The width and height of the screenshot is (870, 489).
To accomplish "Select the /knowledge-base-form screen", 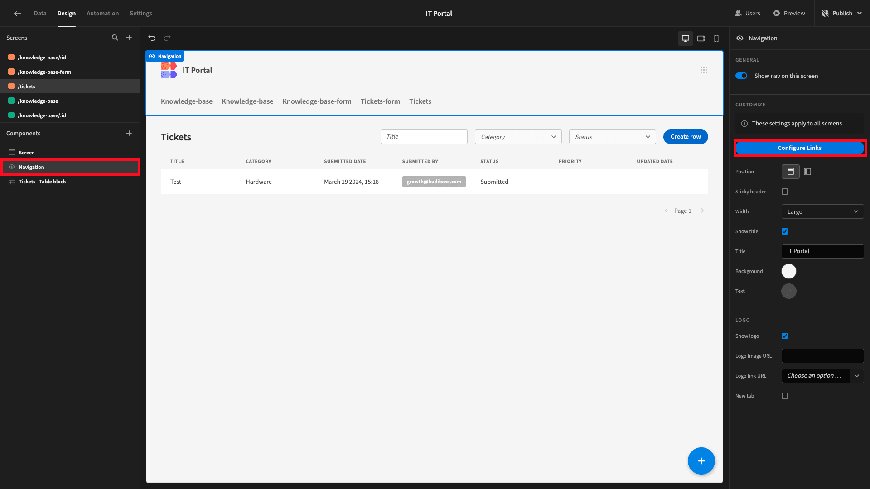I will [x=70, y=72].
